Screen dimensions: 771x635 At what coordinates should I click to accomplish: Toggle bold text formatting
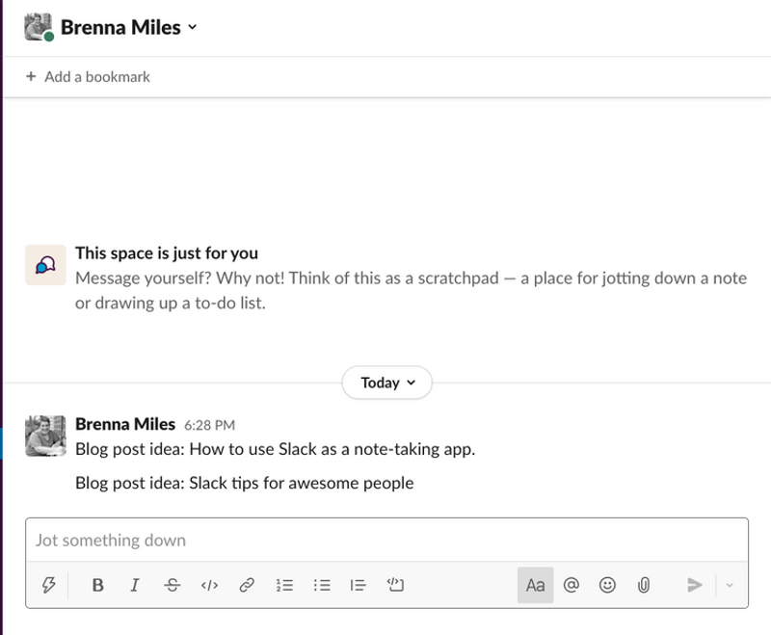tap(97, 585)
